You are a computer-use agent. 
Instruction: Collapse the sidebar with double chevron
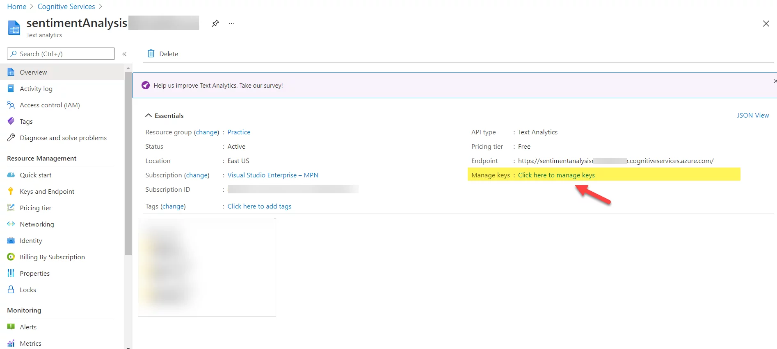tap(124, 54)
